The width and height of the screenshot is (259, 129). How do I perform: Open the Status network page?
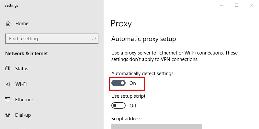tap(22, 68)
